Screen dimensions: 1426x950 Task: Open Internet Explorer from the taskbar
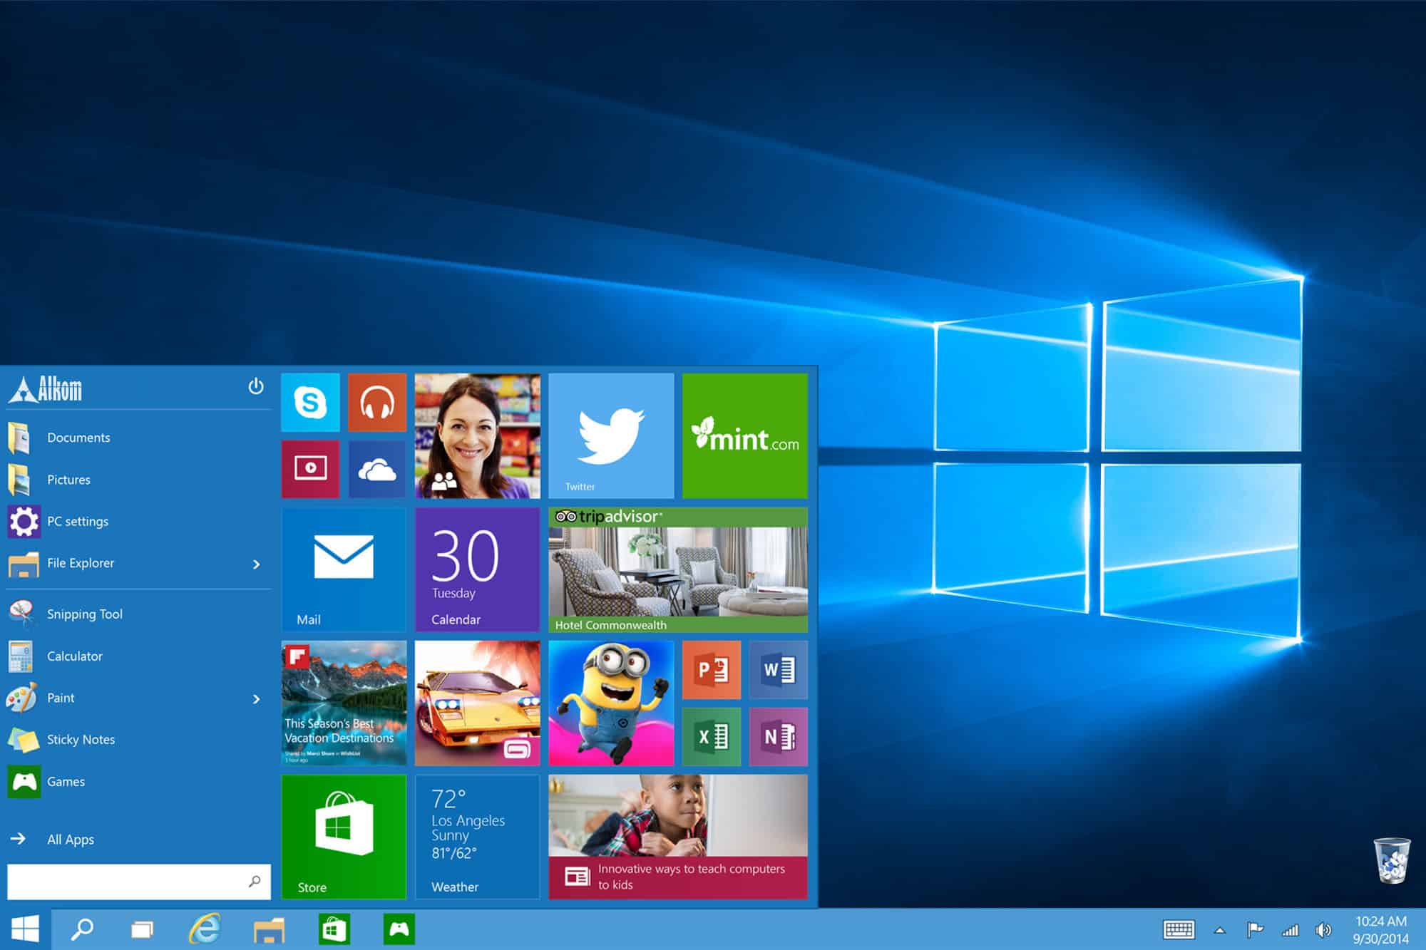tap(205, 929)
